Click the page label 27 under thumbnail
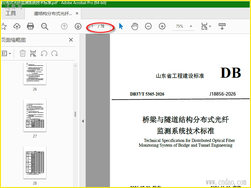The width and height of the screenshot is (251, 188). pyautogui.click(x=35, y=136)
